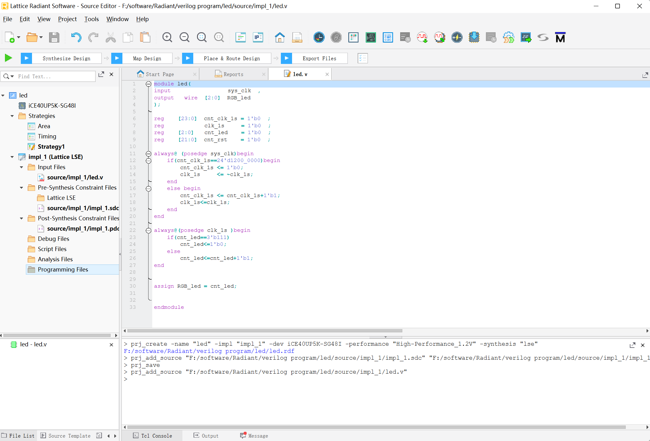Open the Netlist Analyzer green schematic icon
Screen dimensions: 650x441
click(371, 38)
